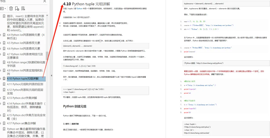
Task: Expand the 4.4 Python list列表删除元素 bookmark
Action: tap(0, 35)
